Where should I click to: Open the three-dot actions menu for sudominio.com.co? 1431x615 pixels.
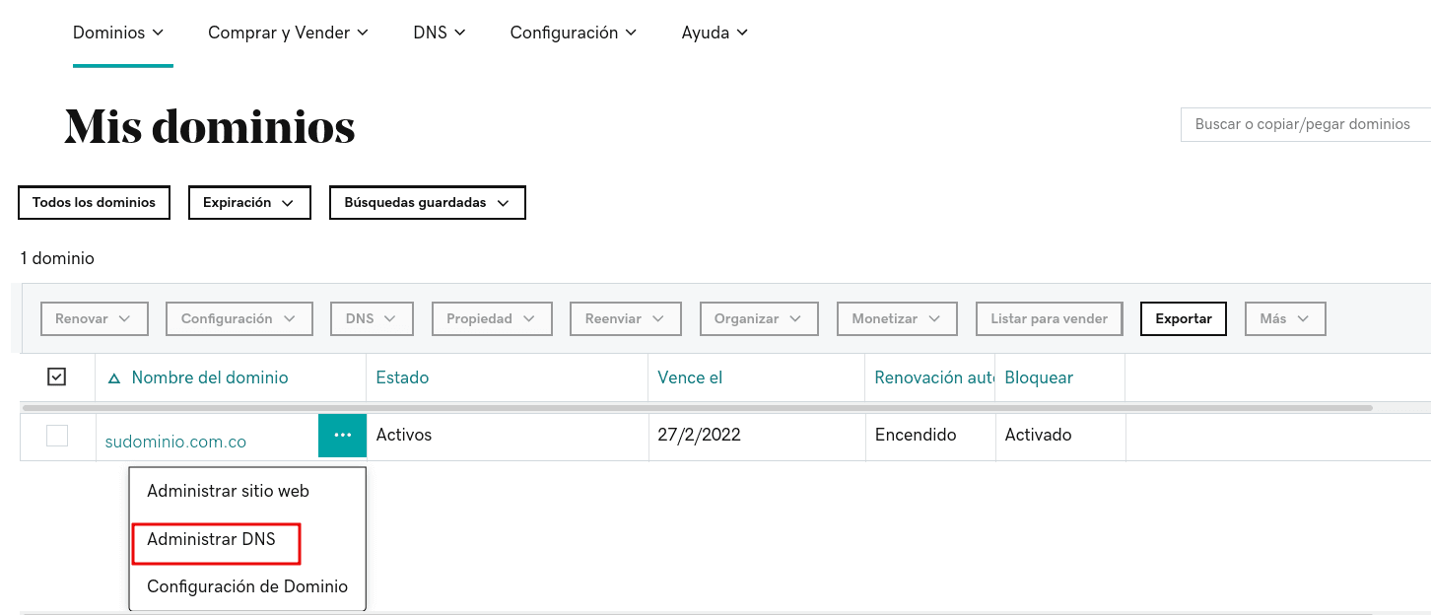point(342,434)
